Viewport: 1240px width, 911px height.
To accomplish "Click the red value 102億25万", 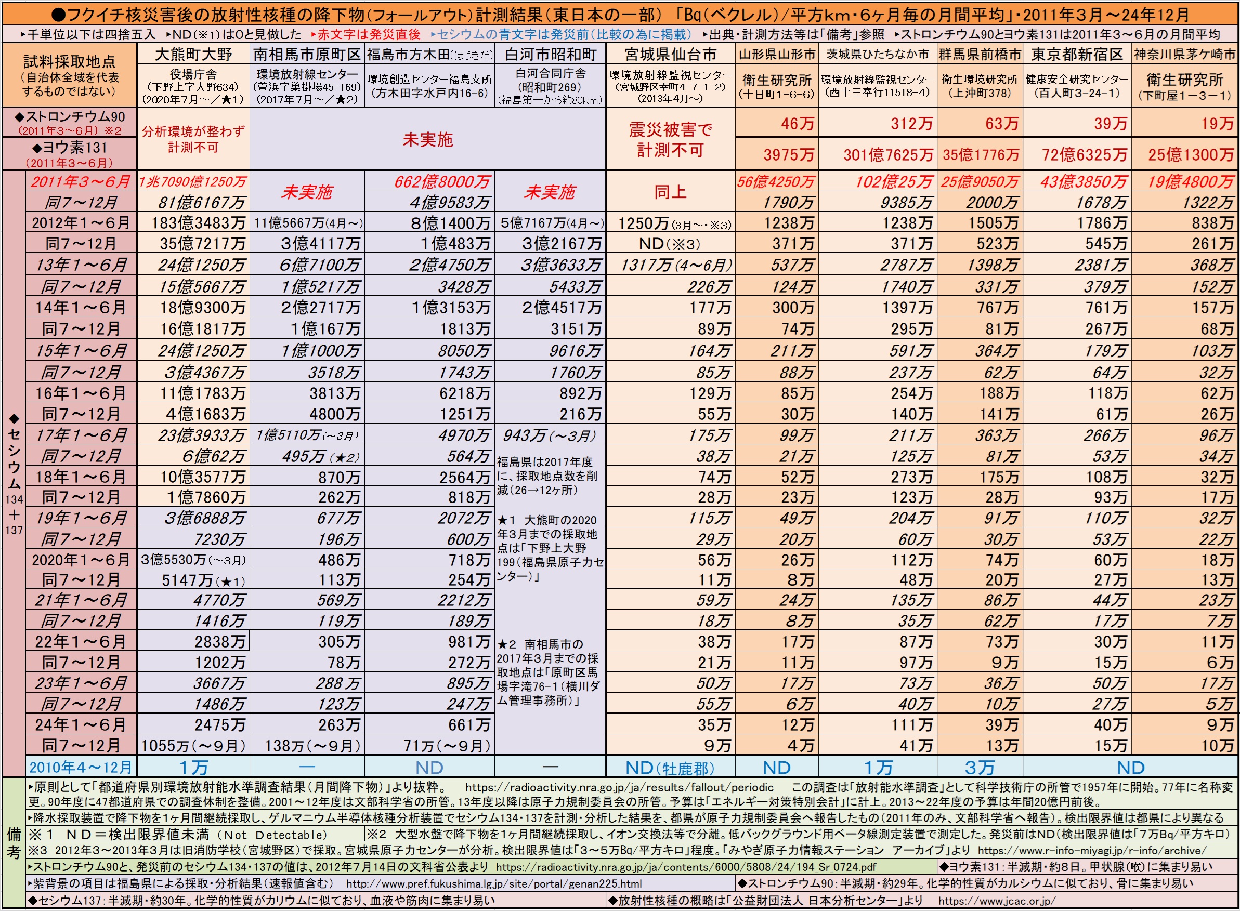I will [x=894, y=181].
